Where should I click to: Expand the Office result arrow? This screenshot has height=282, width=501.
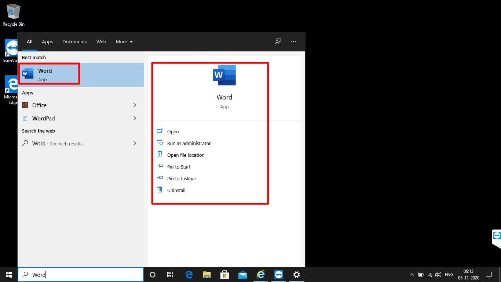[135, 105]
